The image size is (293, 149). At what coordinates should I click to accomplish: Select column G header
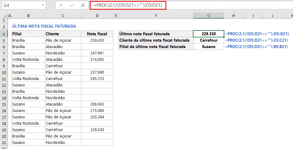pos(208,16)
